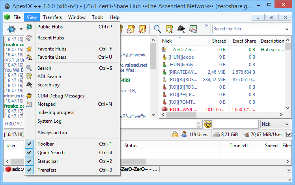295x185 pixels.
Task: Open the Transfers menu
Action: point(52,17)
